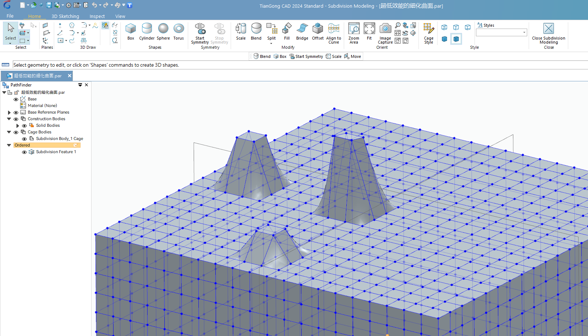Open the Inspect ribbon tab
Viewport: 588px width, 336px height.
97,16
